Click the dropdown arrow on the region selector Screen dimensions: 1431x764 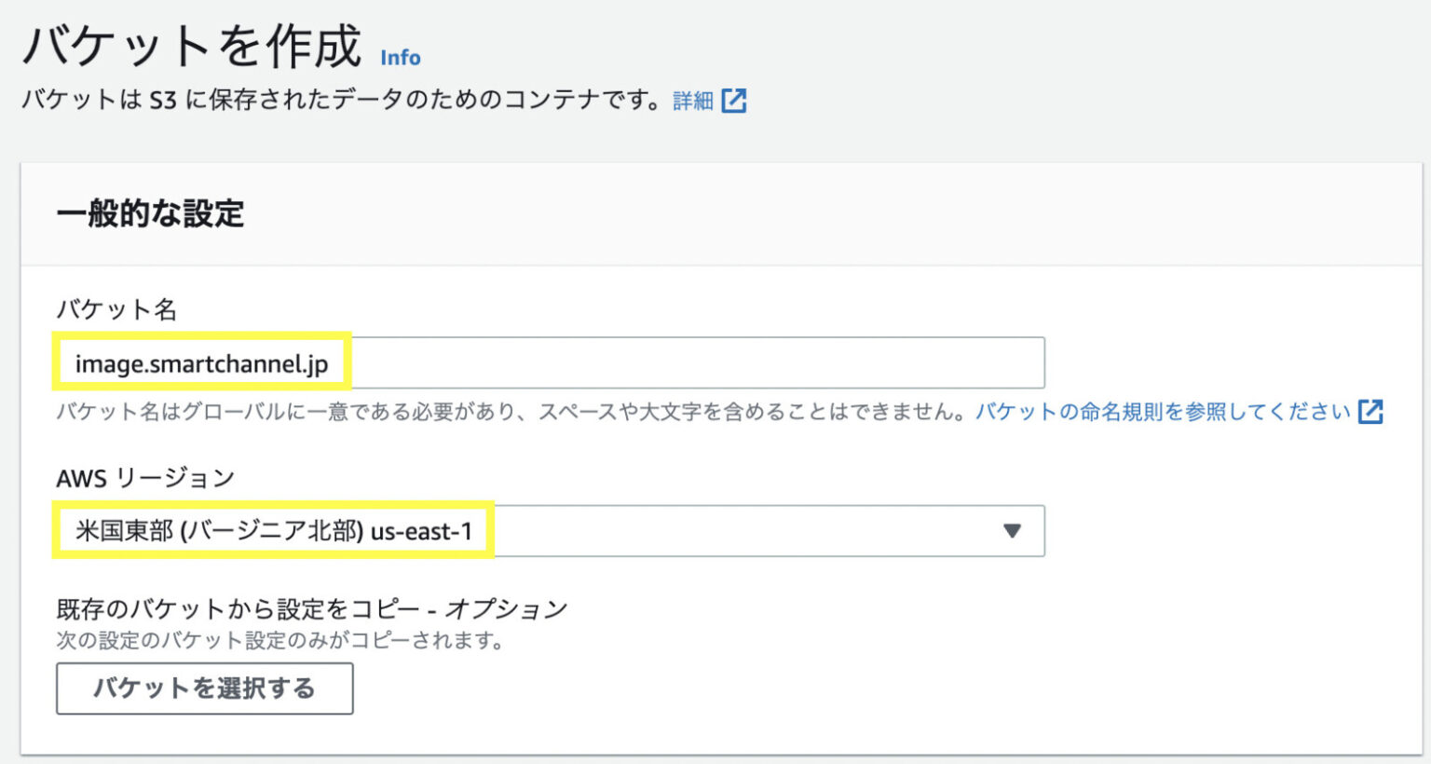1013,531
